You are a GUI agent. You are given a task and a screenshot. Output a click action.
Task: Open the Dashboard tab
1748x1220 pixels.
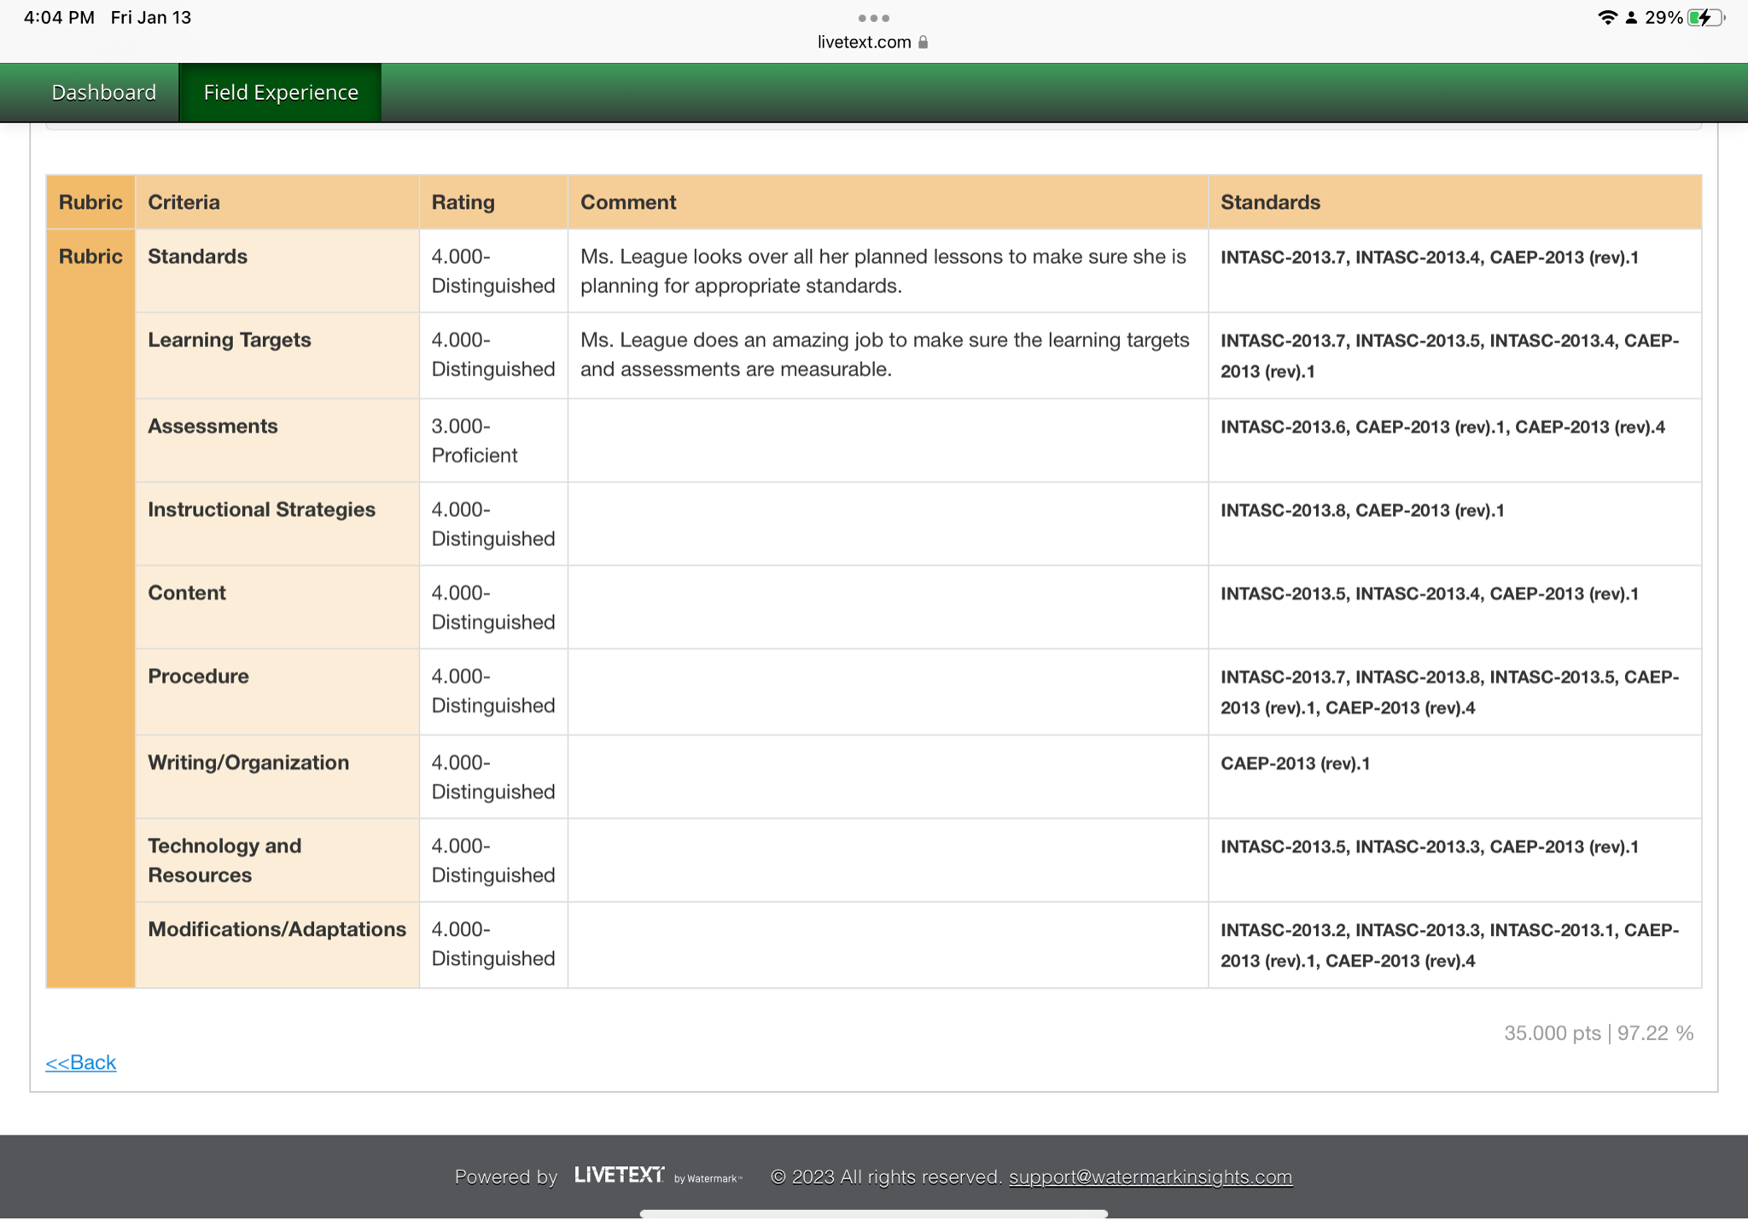pos(103,92)
